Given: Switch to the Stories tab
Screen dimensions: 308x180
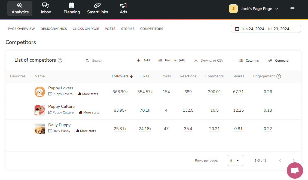Looking at the screenshot, I should 128,29.
